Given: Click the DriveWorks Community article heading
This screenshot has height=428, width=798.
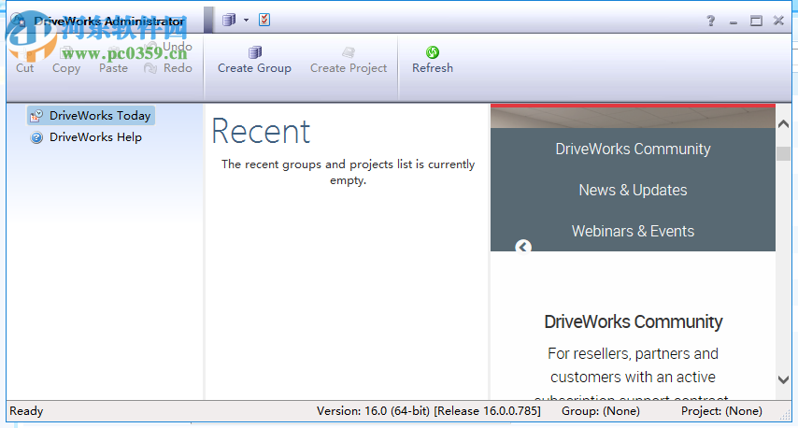Looking at the screenshot, I should click(634, 321).
